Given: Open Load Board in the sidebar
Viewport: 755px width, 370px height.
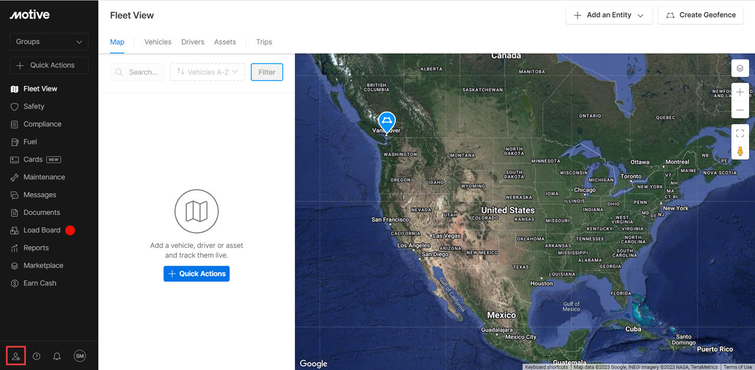Looking at the screenshot, I should 42,230.
